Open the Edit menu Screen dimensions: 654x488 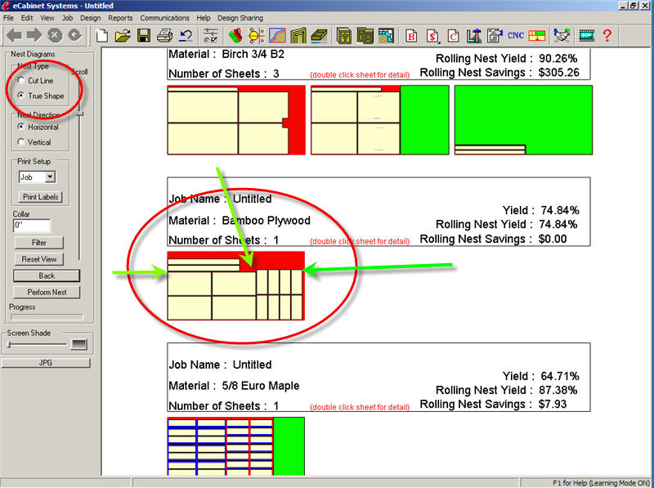(x=27, y=18)
